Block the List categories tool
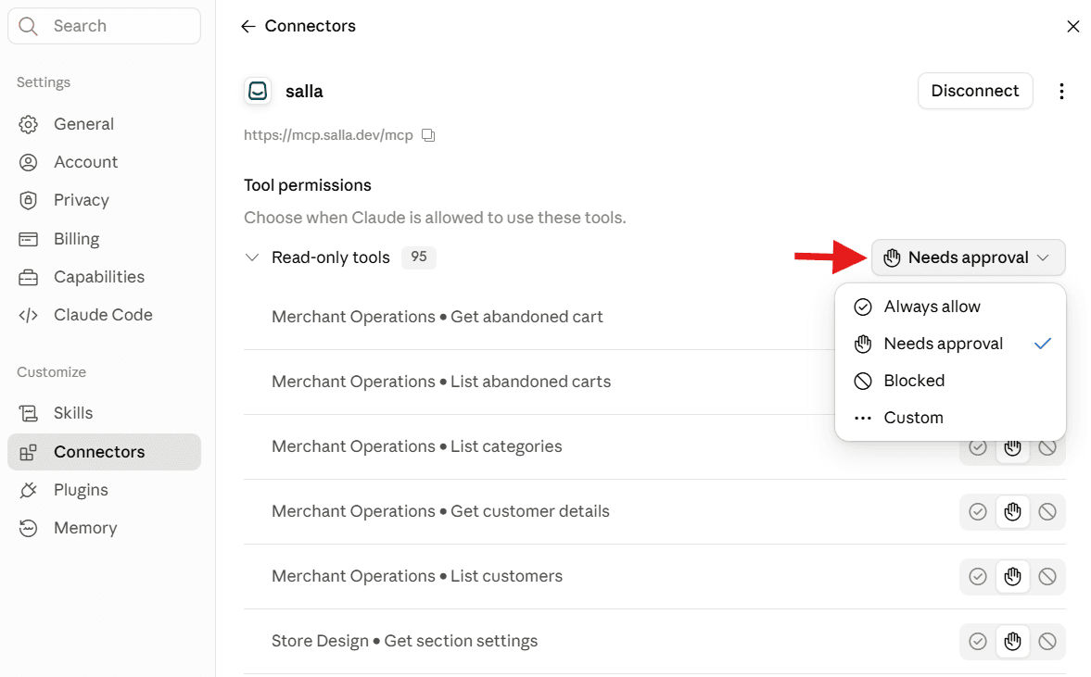 coord(1047,447)
